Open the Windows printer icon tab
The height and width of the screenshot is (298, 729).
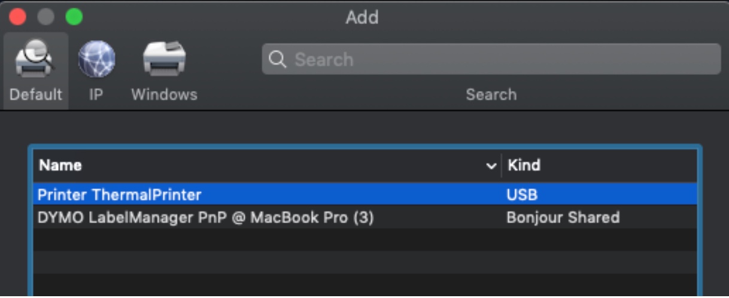point(164,59)
